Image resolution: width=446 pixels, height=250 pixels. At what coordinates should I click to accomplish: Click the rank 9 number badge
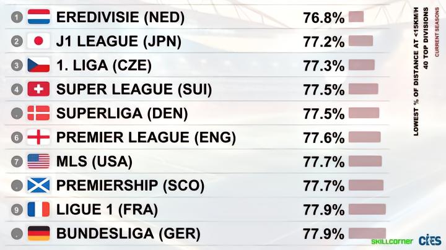point(17,210)
